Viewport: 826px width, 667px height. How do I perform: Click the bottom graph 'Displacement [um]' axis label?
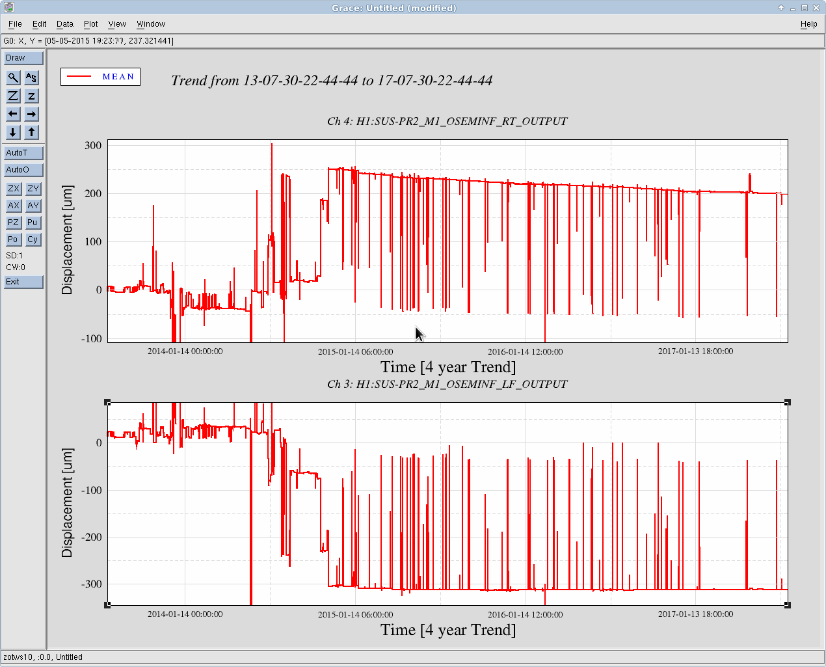[67, 503]
